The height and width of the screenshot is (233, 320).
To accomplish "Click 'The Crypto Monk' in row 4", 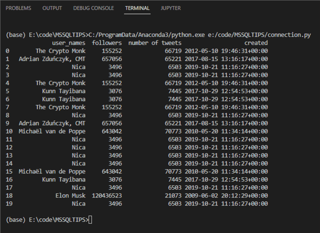I will (60, 83).
